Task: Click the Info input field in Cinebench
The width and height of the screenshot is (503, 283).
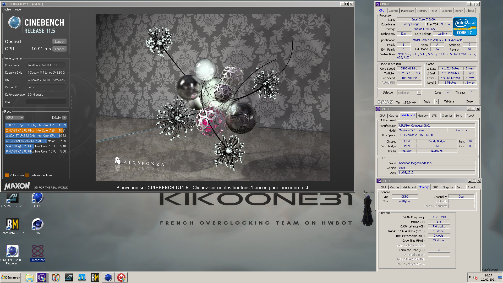Action: point(46,102)
